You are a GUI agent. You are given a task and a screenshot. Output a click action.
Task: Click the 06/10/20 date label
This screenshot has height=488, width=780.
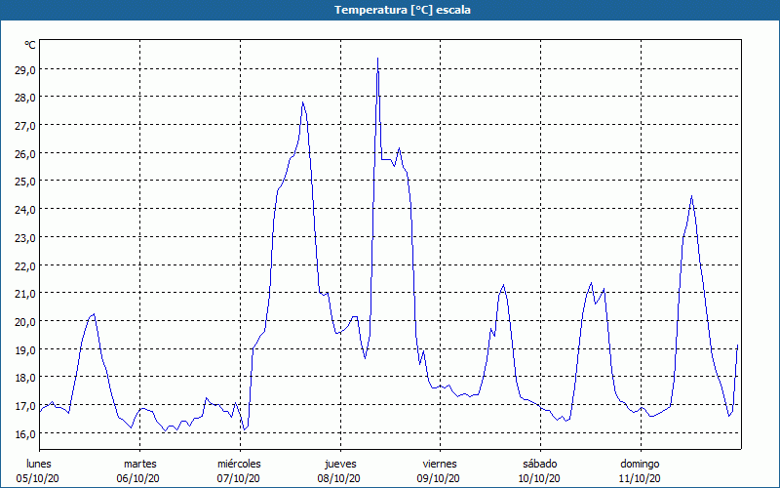pyautogui.click(x=137, y=478)
